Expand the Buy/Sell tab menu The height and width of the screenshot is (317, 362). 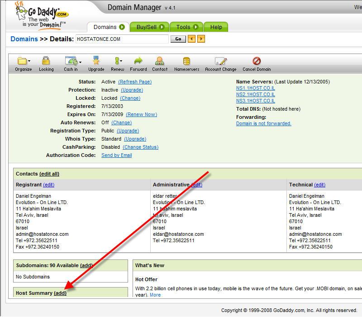coord(162,27)
